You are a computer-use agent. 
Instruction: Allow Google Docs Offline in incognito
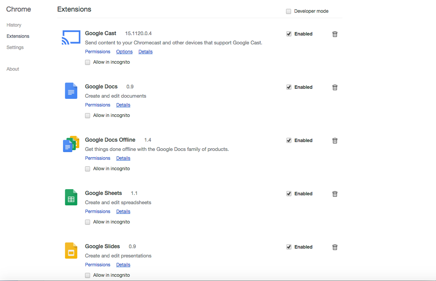(x=88, y=169)
